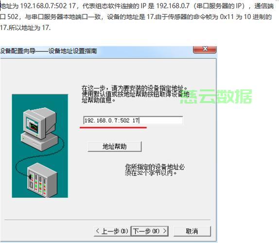The image size is (279, 243).
Task: Click the computer monitor illustration icon
Action: pyautogui.click(x=39, y=129)
